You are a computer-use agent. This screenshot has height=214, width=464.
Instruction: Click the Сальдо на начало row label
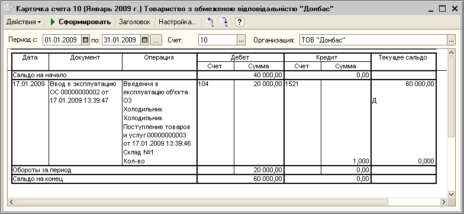[x=40, y=75]
